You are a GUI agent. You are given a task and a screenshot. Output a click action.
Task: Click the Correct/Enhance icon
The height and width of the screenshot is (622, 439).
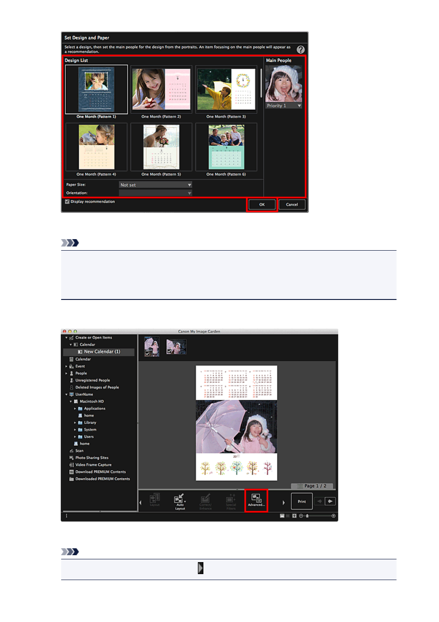click(205, 501)
